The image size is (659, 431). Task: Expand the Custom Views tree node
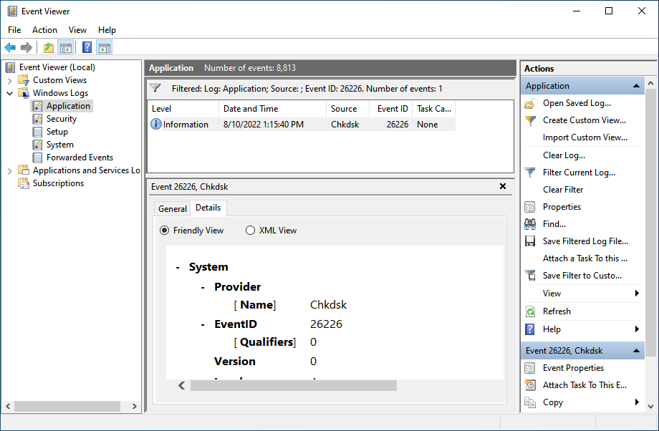pyautogui.click(x=9, y=80)
